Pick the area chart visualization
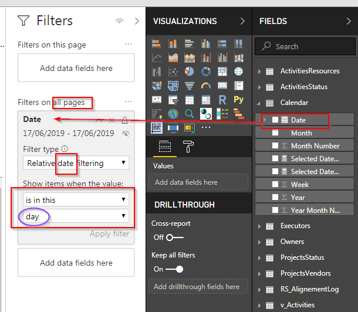 [173, 57]
